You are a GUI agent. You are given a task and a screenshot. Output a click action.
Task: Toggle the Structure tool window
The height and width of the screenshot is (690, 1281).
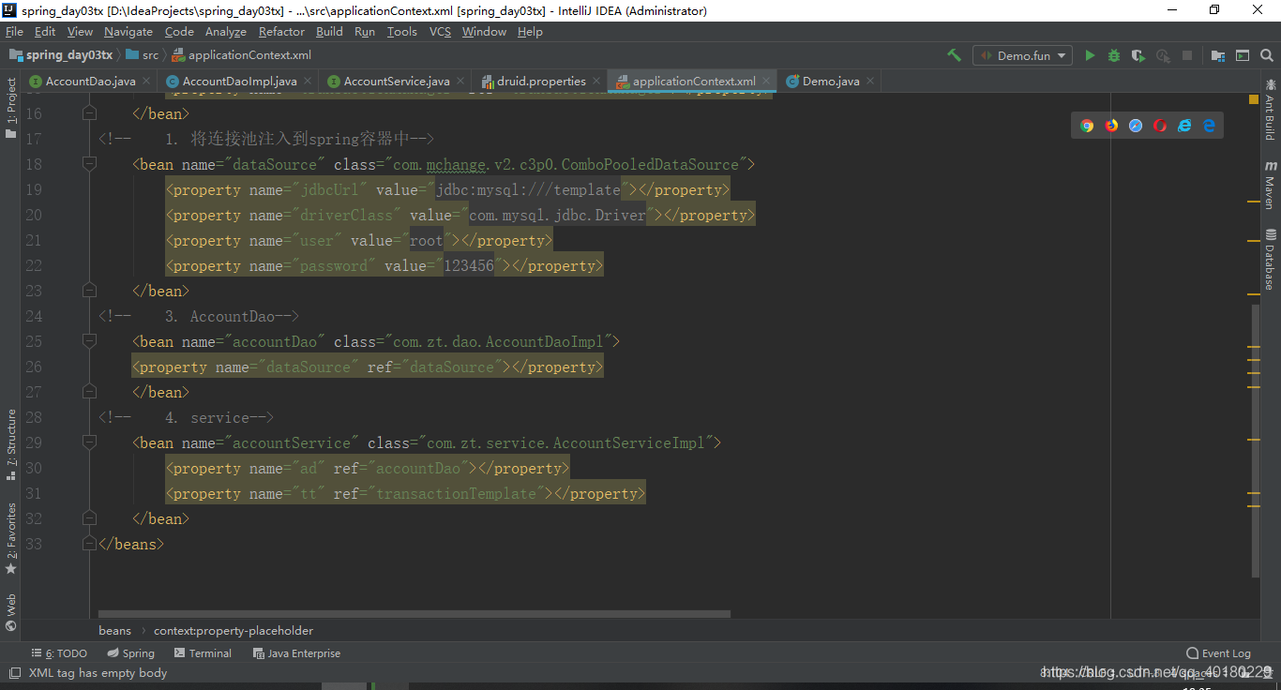(x=11, y=444)
